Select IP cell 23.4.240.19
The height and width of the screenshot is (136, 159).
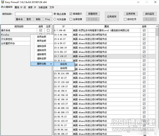tap(63, 48)
